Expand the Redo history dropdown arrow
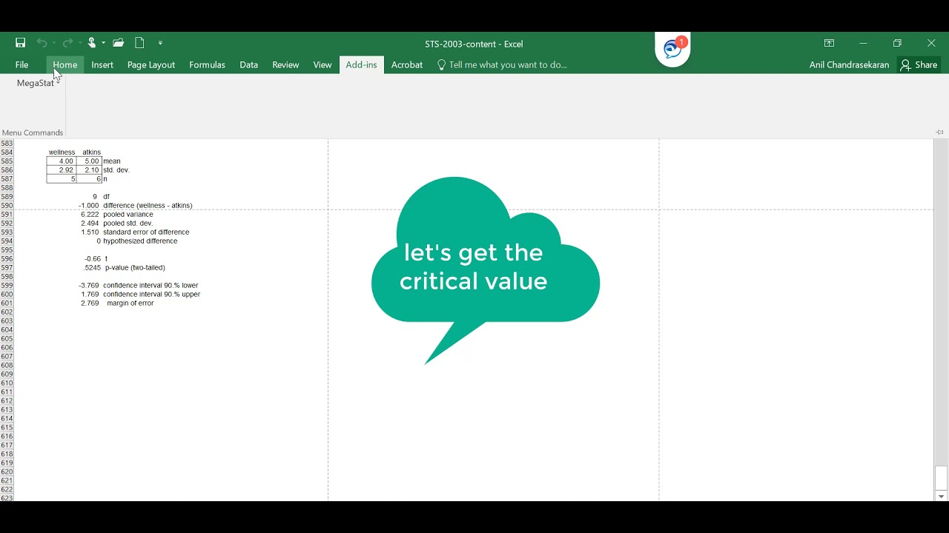This screenshot has width=949, height=533. coord(79,43)
